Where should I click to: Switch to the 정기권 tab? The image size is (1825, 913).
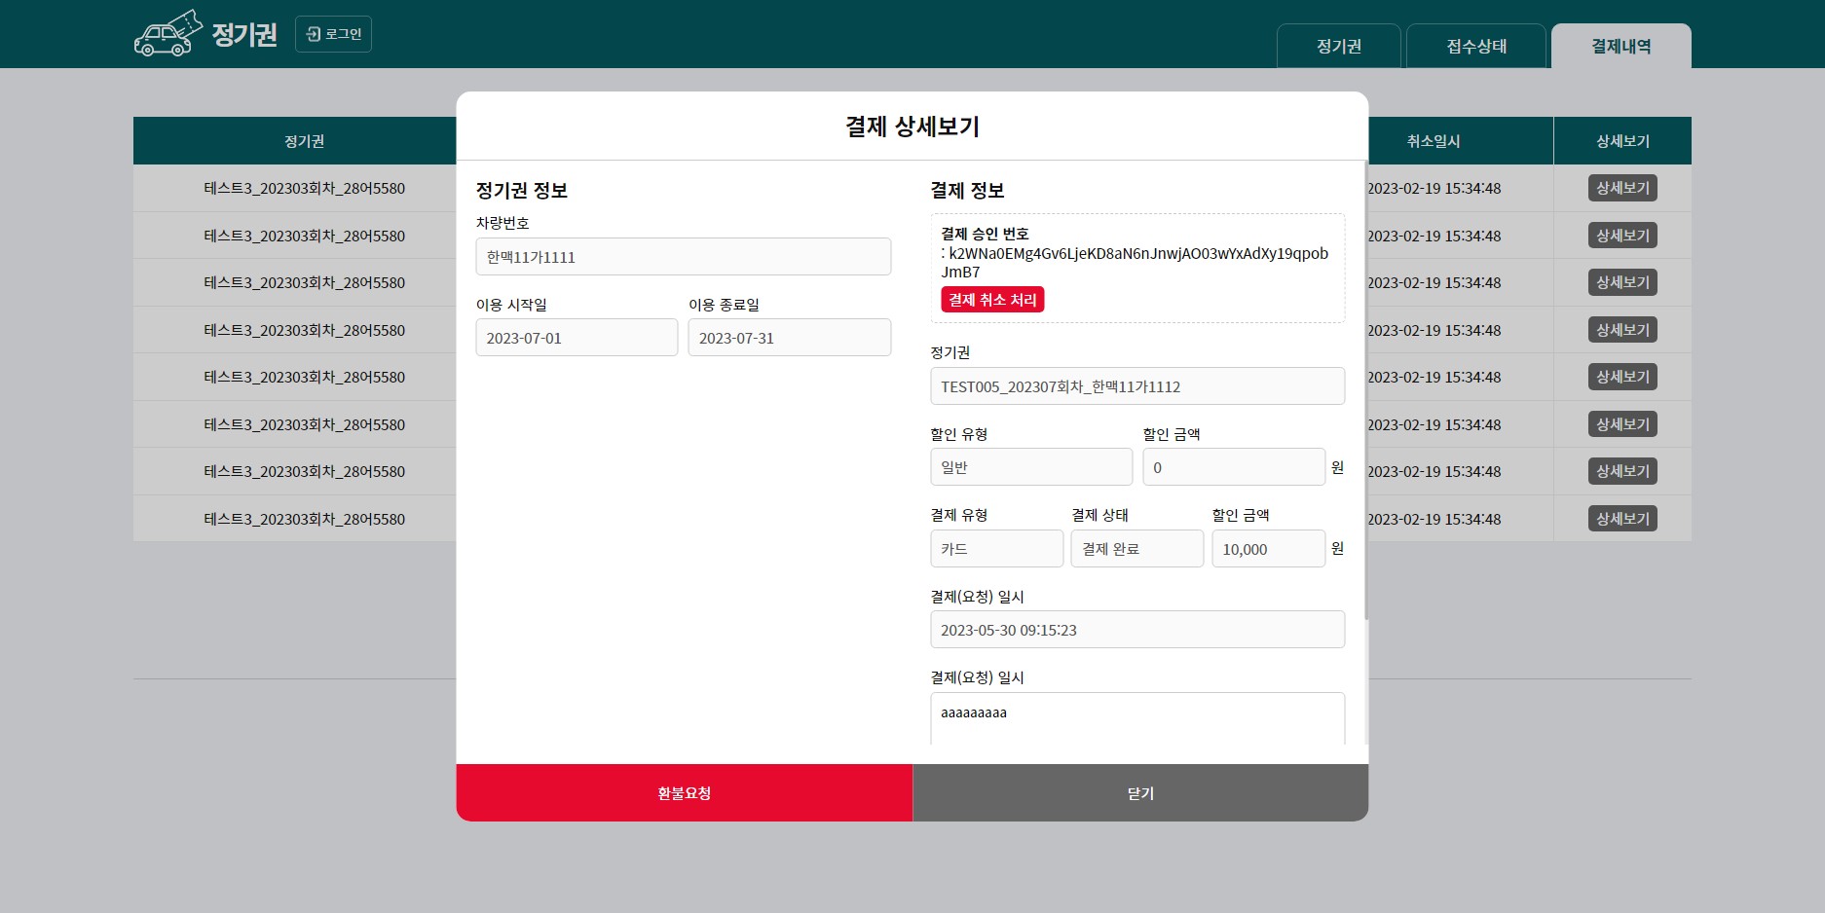coord(1338,45)
